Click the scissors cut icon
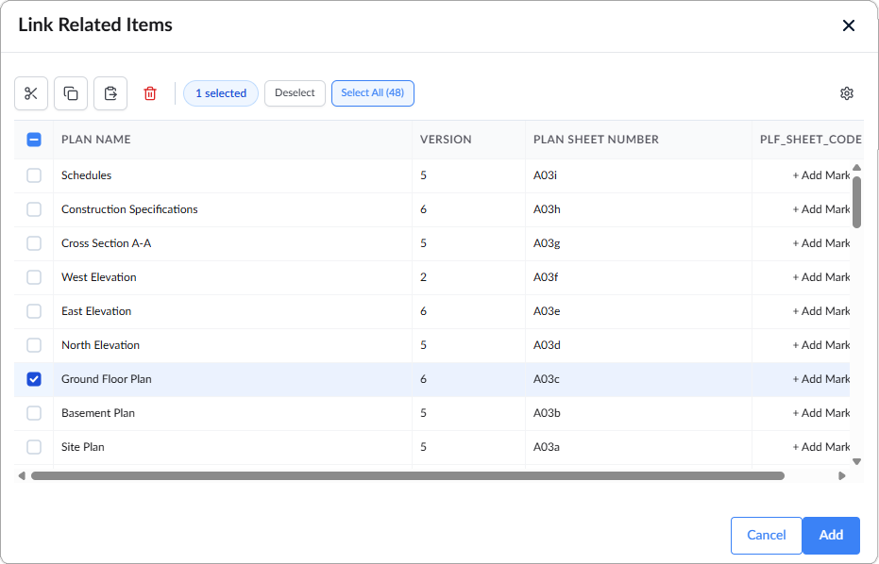 tap(31, 93)
